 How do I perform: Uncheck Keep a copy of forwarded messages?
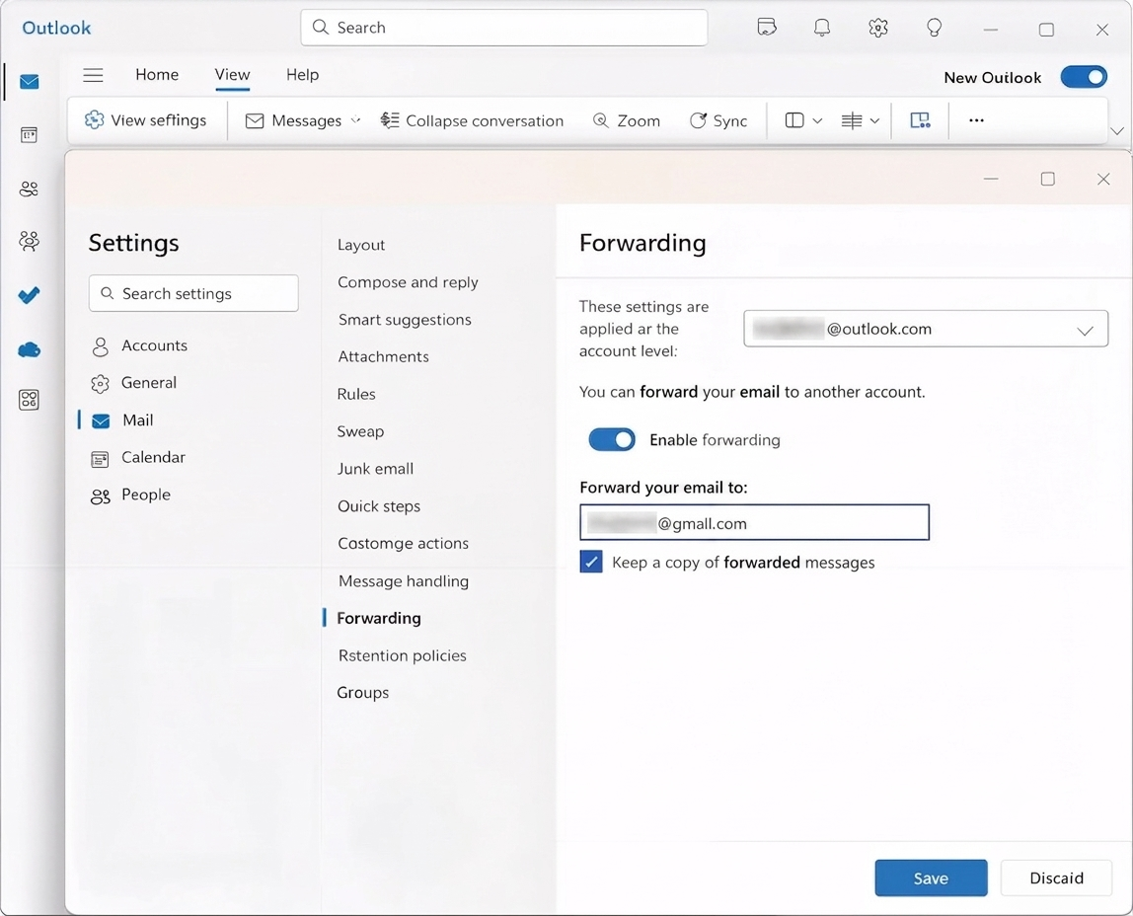pyautogui.click(x=591, y=562)
